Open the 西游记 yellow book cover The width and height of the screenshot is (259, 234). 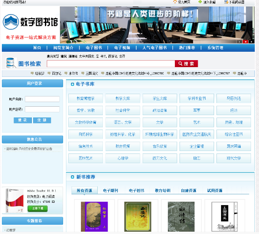pos(138,217)
